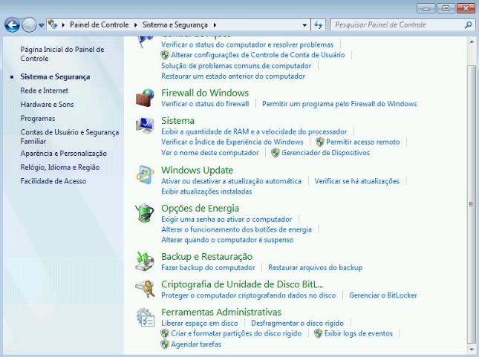Open the Backup e Restauração heading
This screenshot has height=357, width=479.
point(206,257)
